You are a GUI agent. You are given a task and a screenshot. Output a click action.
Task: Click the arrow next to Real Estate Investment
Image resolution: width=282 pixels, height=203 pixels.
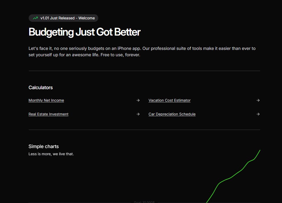pyautogui.click(x=138, y=114)
